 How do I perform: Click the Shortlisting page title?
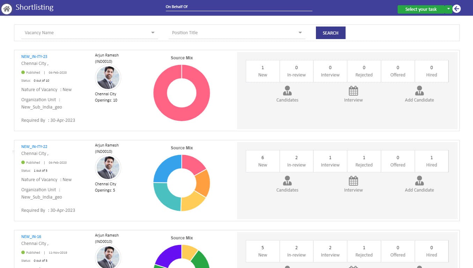click(x=35, y=8)
